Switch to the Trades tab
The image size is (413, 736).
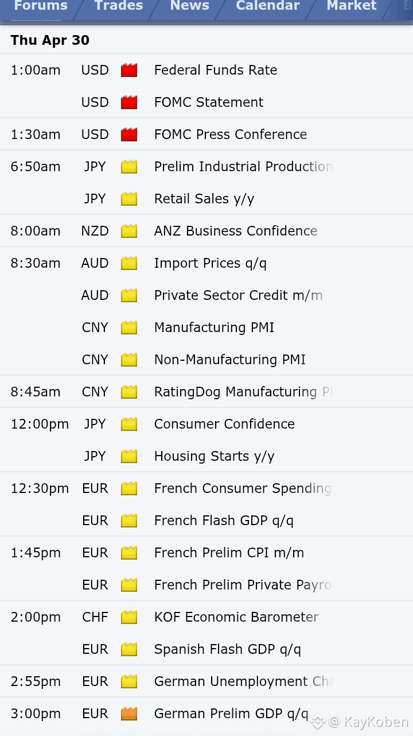pos(119,6)
